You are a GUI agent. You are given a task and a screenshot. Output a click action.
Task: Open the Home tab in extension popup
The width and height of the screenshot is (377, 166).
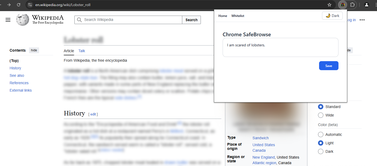coord(223,16)
